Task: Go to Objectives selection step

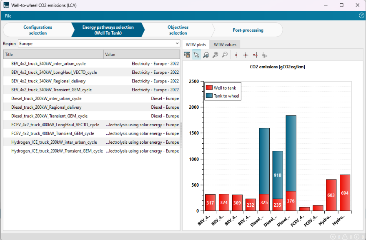Action: pos(178,30)
